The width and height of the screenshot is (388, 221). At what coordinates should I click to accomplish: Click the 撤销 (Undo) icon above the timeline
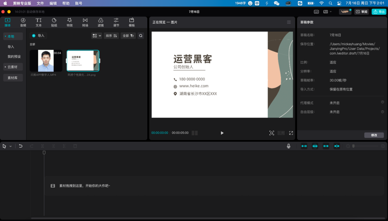point(20,146)
